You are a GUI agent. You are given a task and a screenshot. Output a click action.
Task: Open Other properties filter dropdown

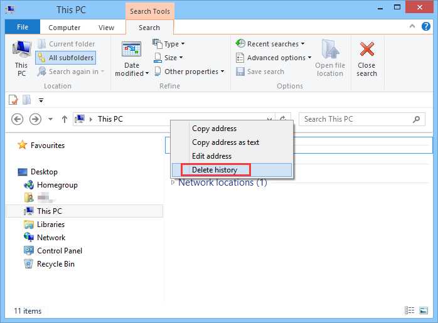click(190, 71)
